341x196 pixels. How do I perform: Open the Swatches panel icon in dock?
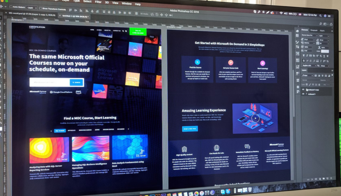click(297, 36)
